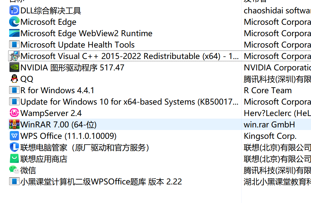The image size is (311, 203).
Task: Click the QQ penguin icon
Action: (14, 79)
